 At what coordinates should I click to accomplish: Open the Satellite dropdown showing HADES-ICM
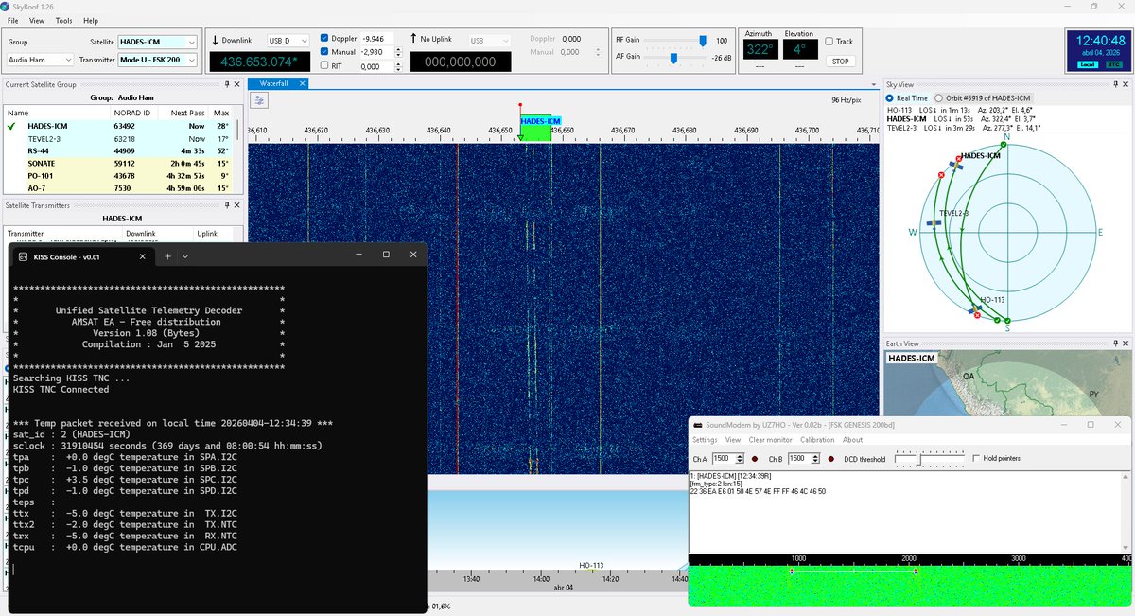(157, 42)
